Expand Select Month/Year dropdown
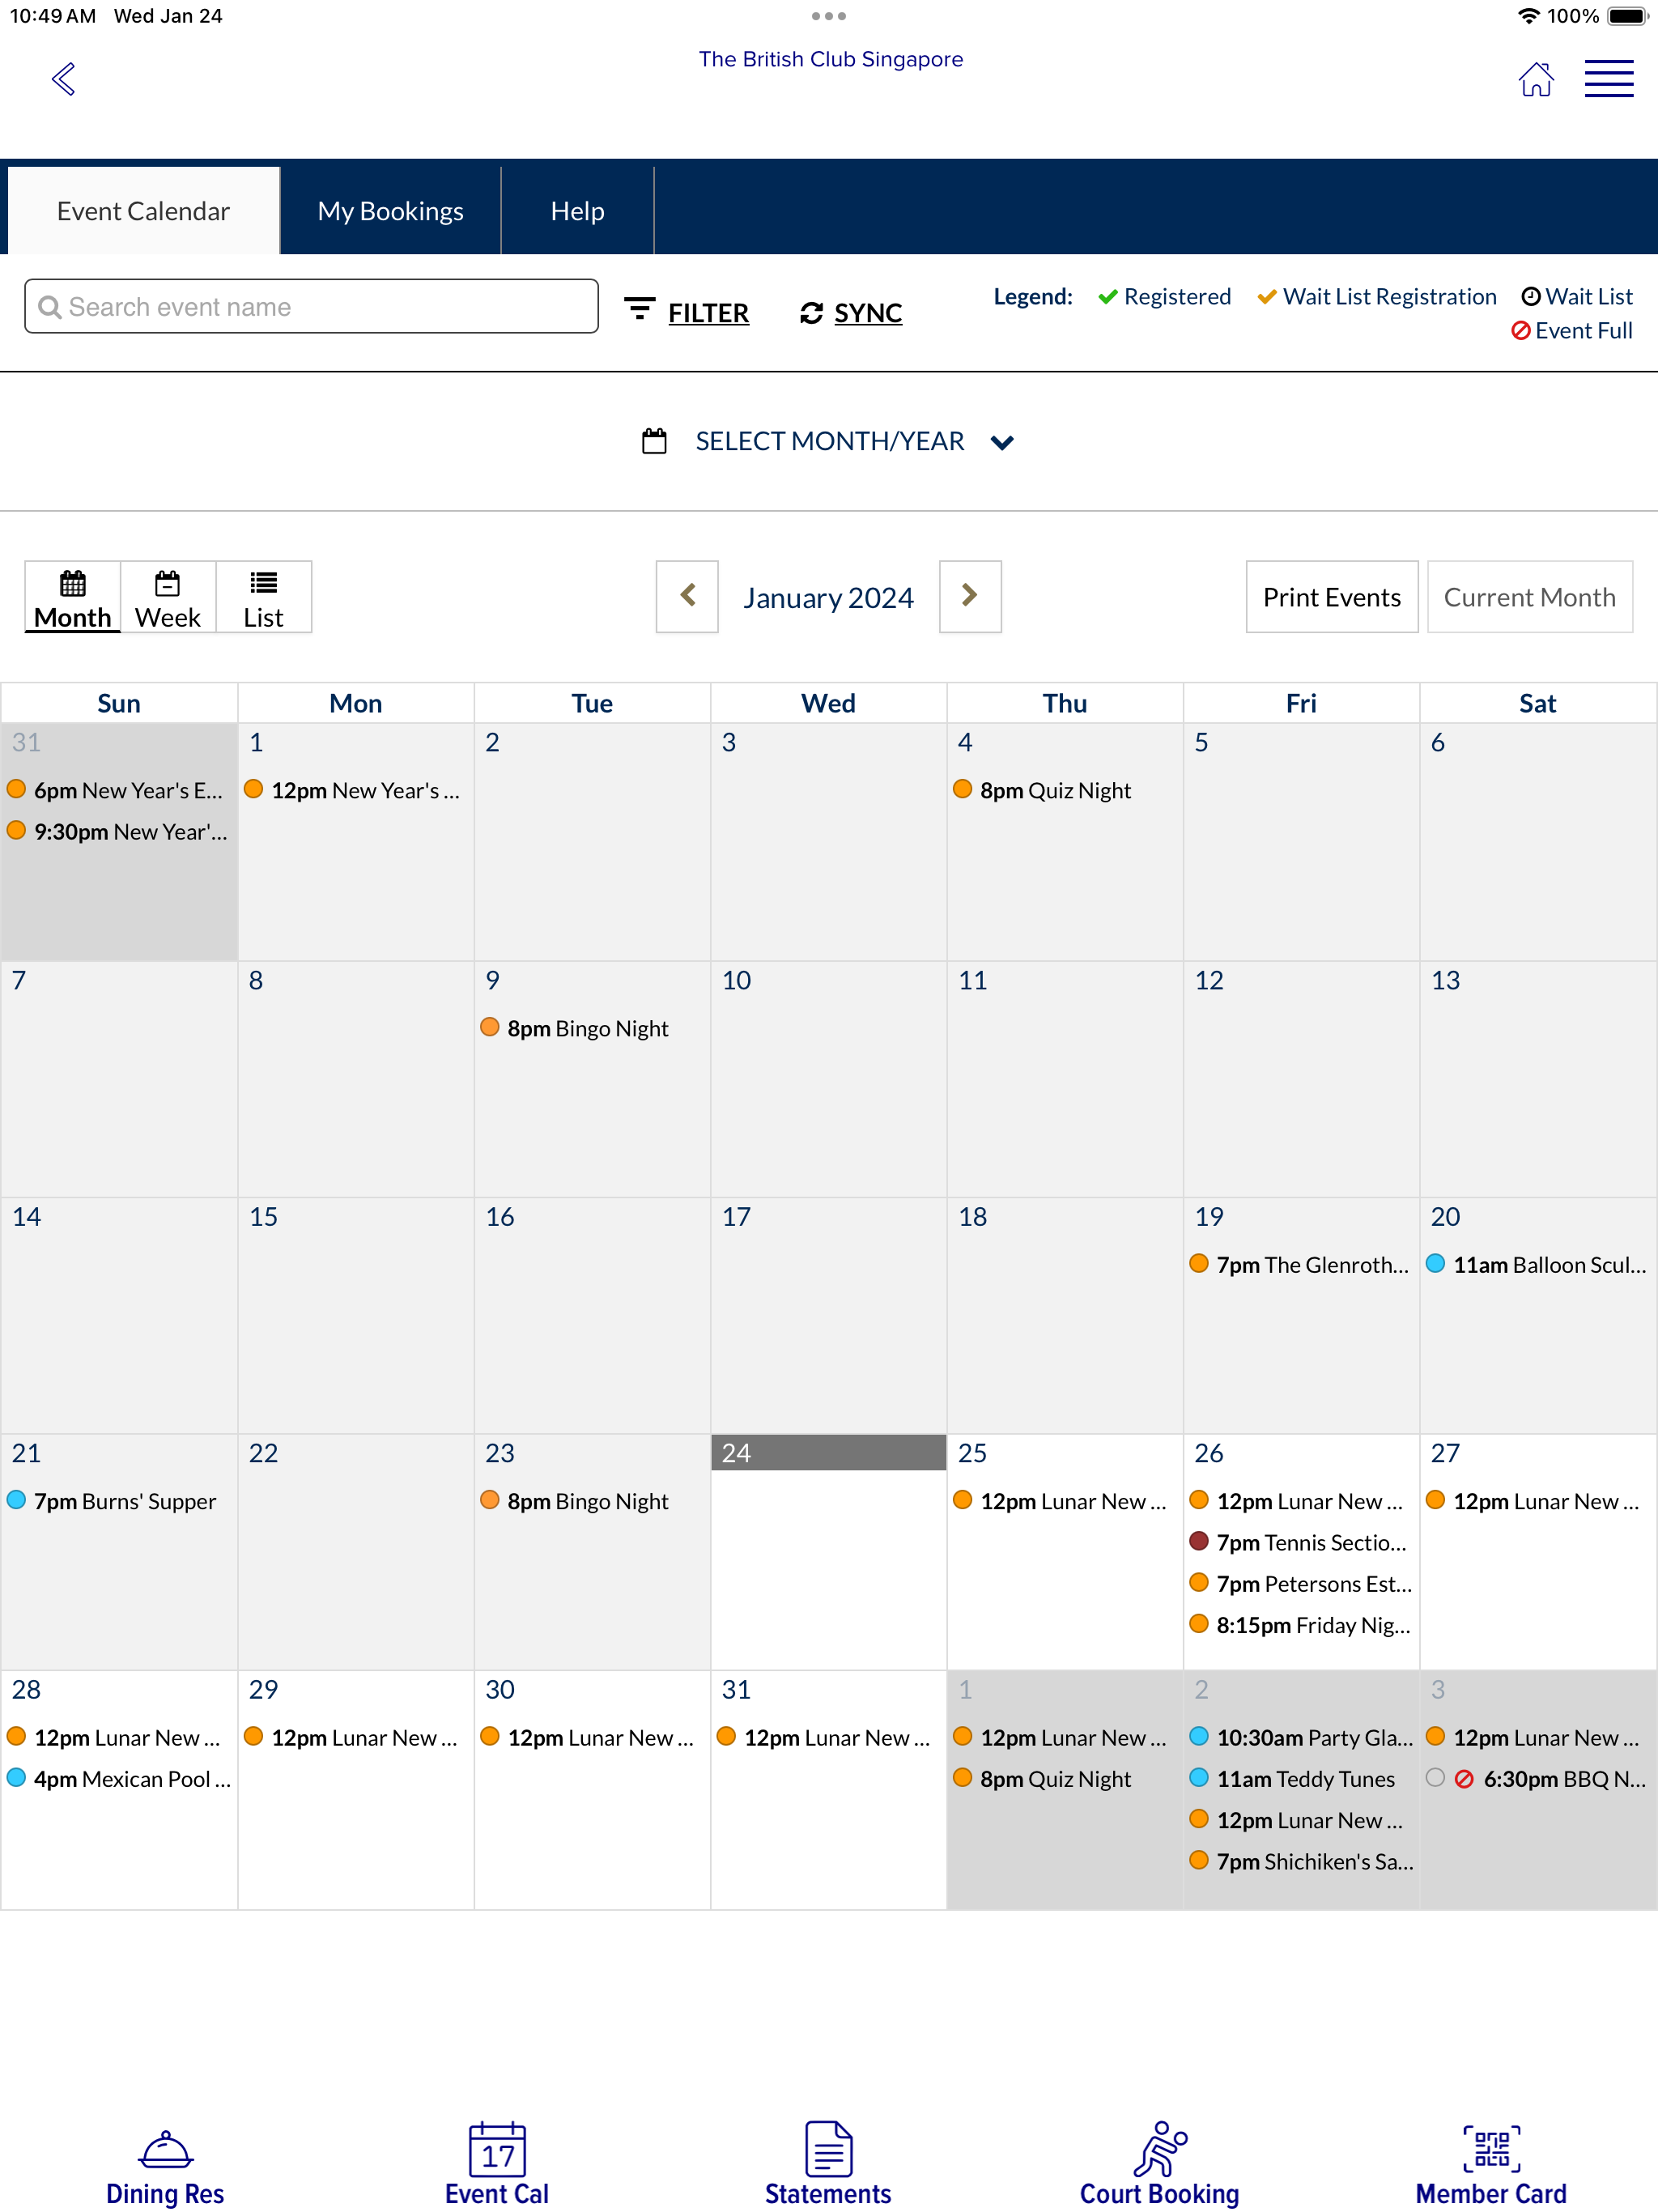Image resolution: width=1658 pixels, height=2212 pixels. 829,441
